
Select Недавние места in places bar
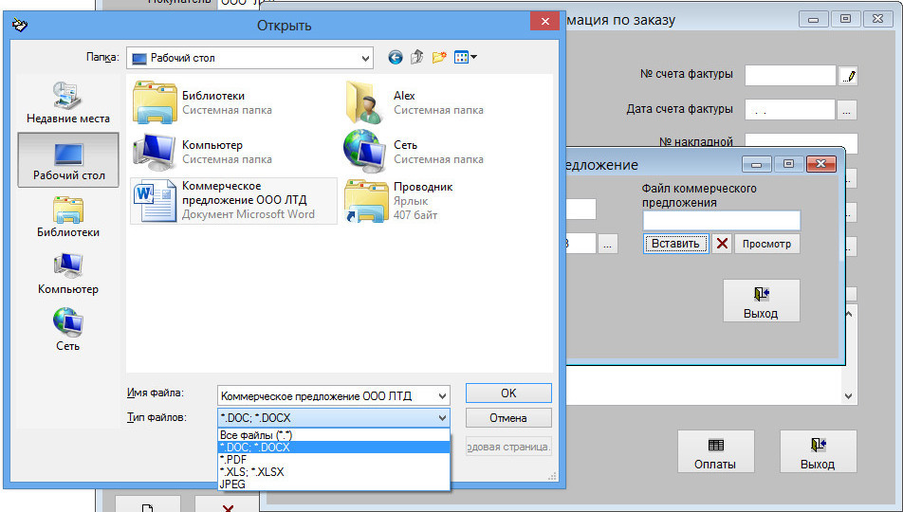68,103
